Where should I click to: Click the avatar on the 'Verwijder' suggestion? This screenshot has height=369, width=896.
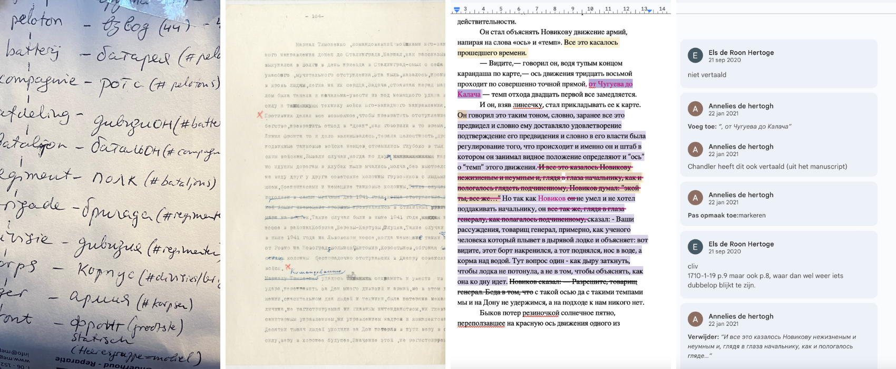coord(695,319)
